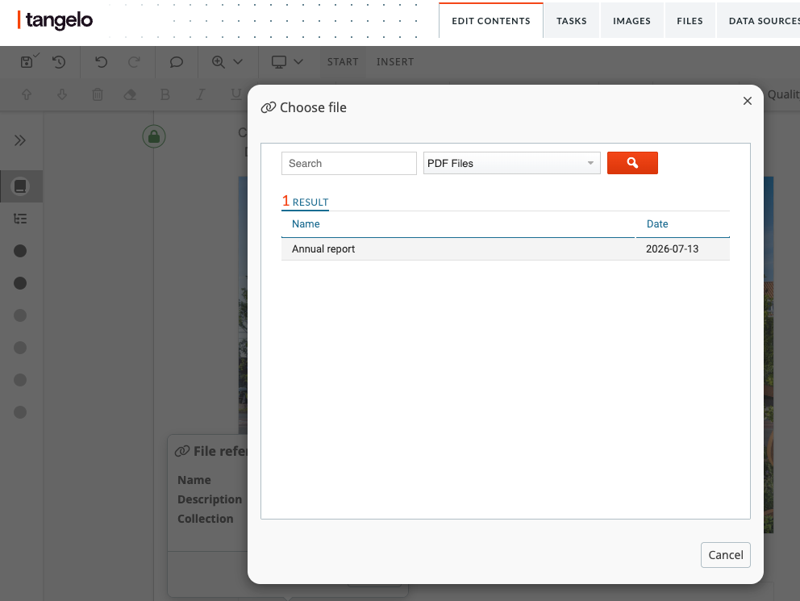Open version history with the clock icon

(x=59, y=62)
